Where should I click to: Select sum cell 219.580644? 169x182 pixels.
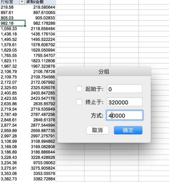point(41,7)
